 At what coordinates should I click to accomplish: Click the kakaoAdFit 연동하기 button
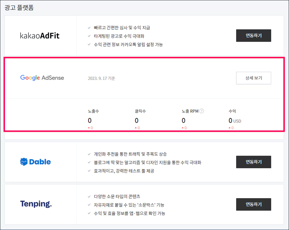253,36
